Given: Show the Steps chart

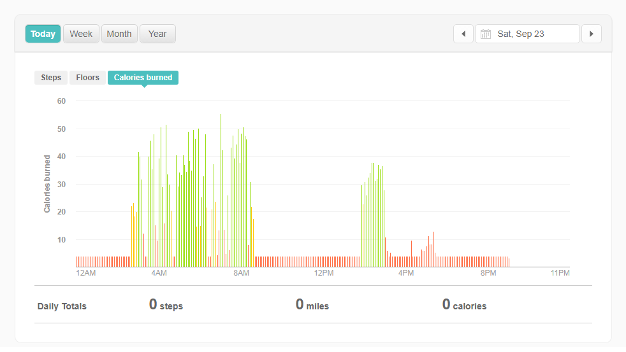Looking at the screenshot, I should click(x=51, y=78).
